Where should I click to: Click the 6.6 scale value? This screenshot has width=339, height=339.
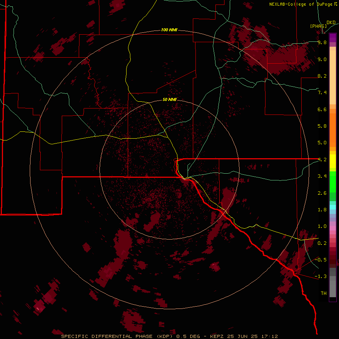[x=322, y=110]
